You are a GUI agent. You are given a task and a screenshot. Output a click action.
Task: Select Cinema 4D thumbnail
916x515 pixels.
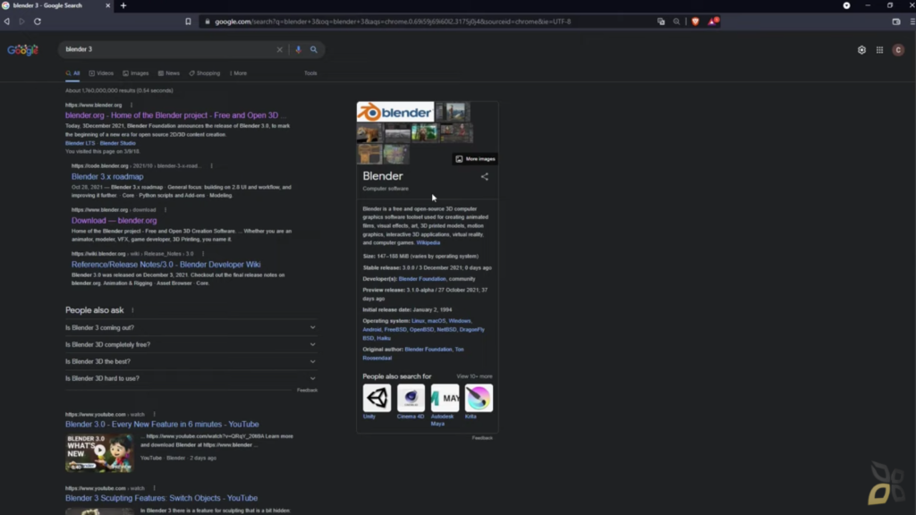411,398
